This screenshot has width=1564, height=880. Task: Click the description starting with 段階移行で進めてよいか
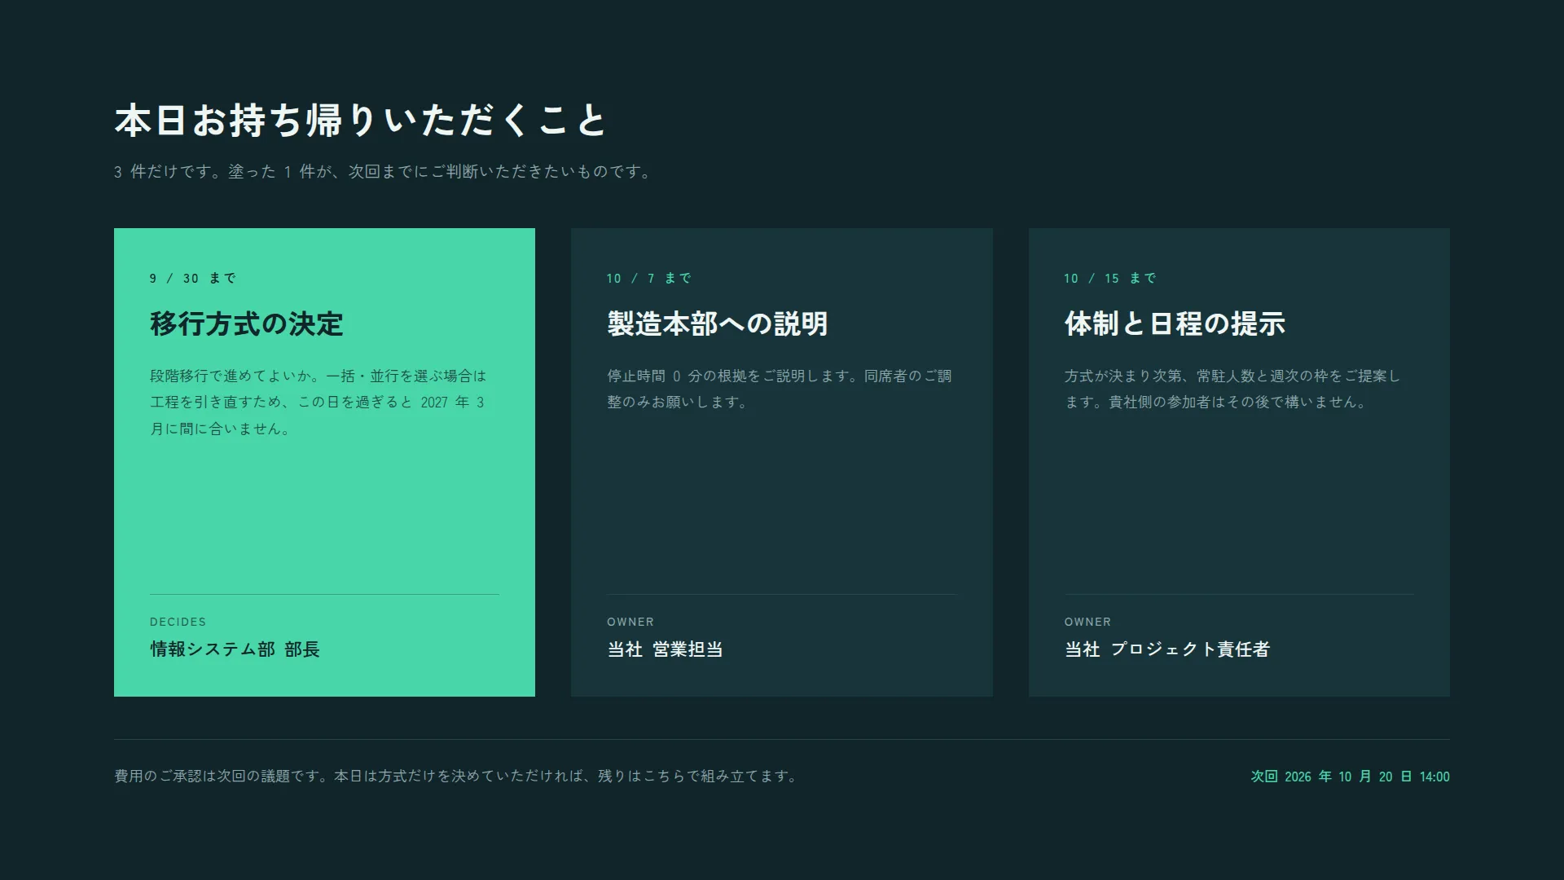pyautogui.click(x=319, y=402)
